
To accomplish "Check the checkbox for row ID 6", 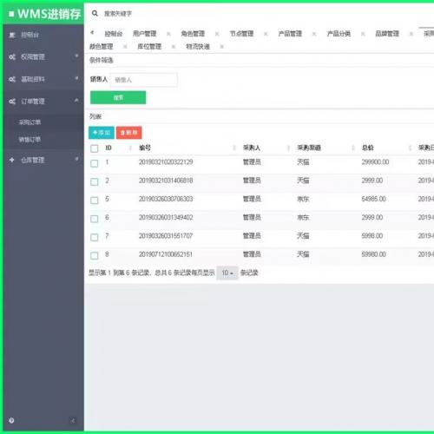I will 95,219.
